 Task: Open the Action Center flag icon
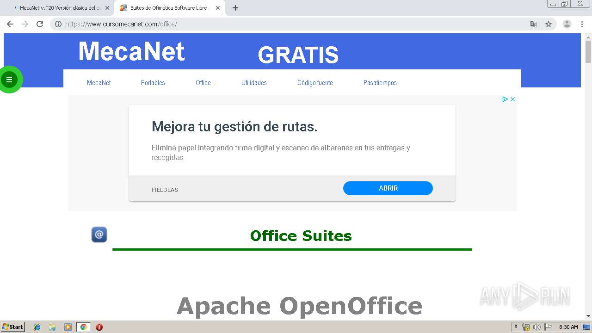(548, 327)
